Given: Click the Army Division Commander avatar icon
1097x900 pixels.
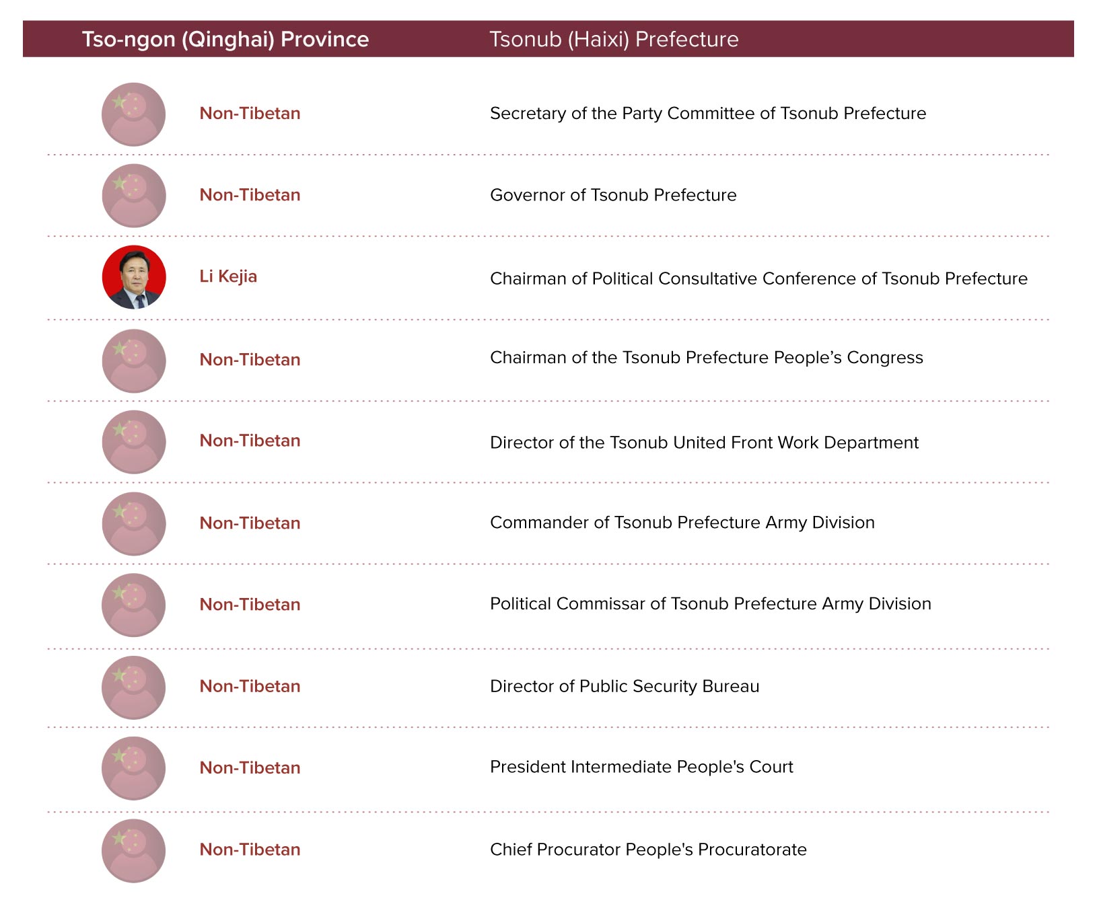Looking at the screenshot, I should 134,523.
